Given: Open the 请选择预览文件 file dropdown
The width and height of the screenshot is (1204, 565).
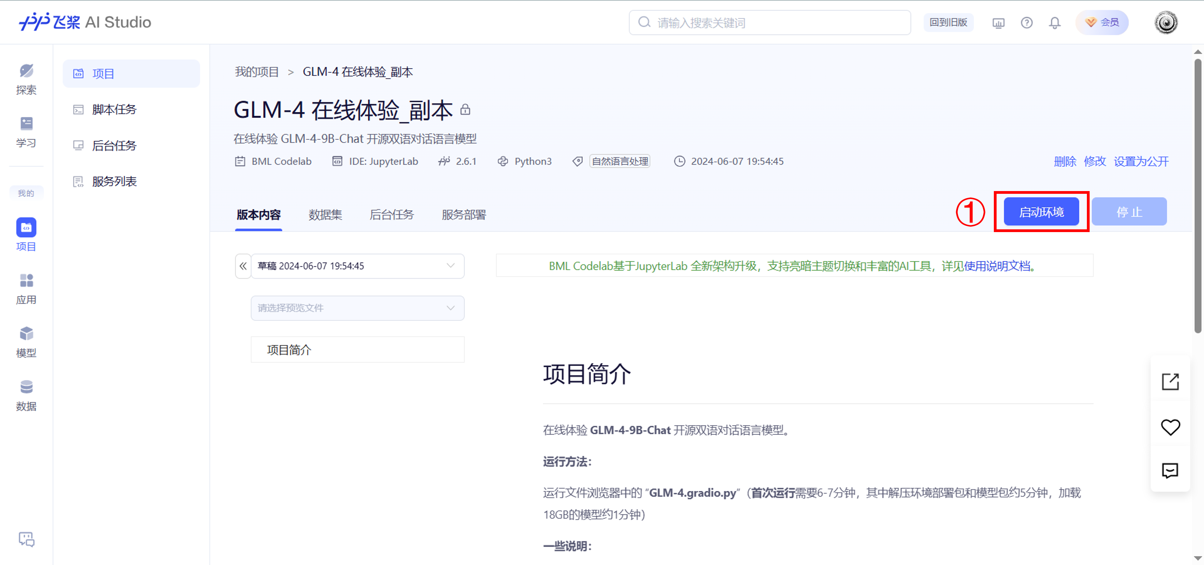Looking at the screenshot, I should point(358,308).
